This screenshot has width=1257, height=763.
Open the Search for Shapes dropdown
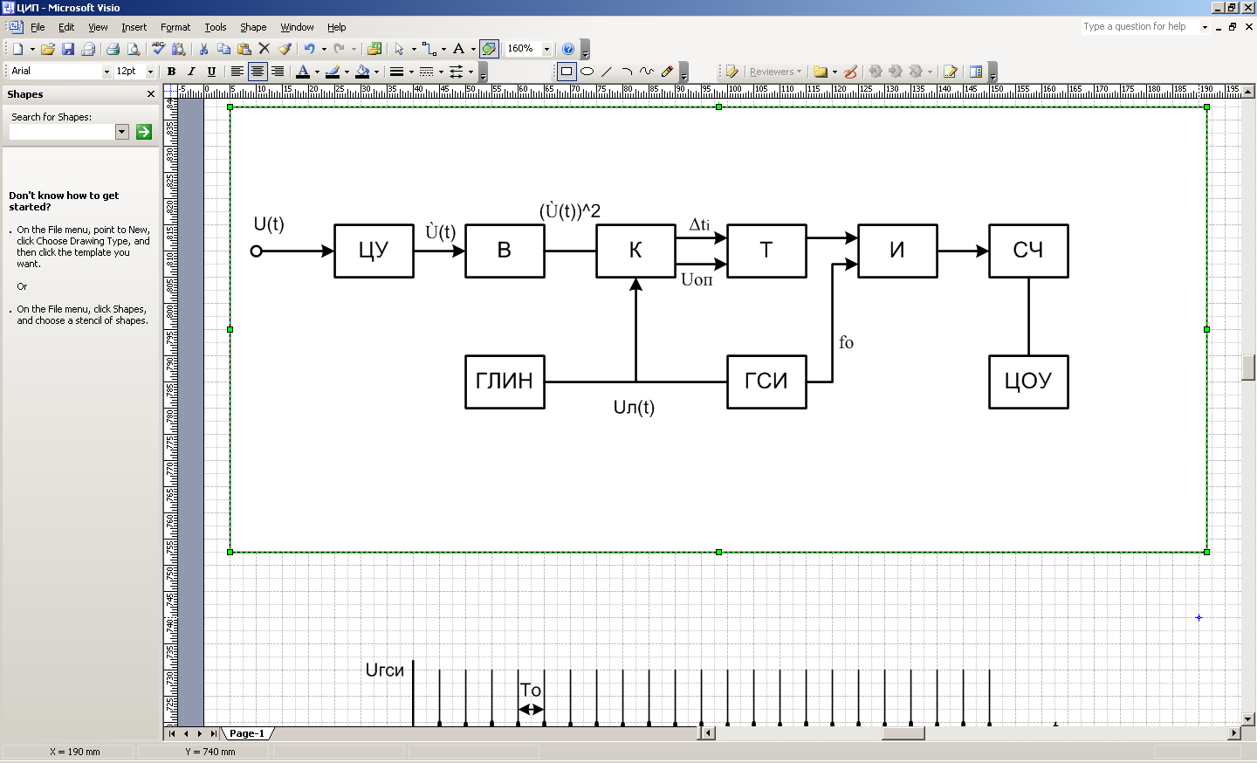click(122, 132)
